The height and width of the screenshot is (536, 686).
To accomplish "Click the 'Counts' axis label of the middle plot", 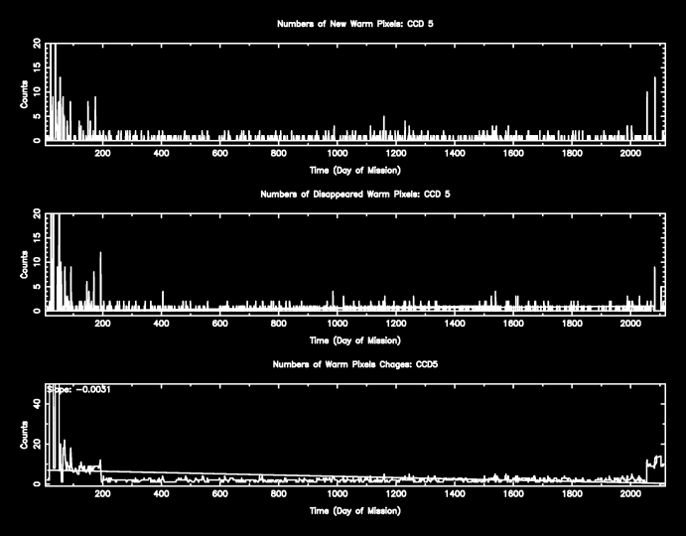I will [25, 263].
